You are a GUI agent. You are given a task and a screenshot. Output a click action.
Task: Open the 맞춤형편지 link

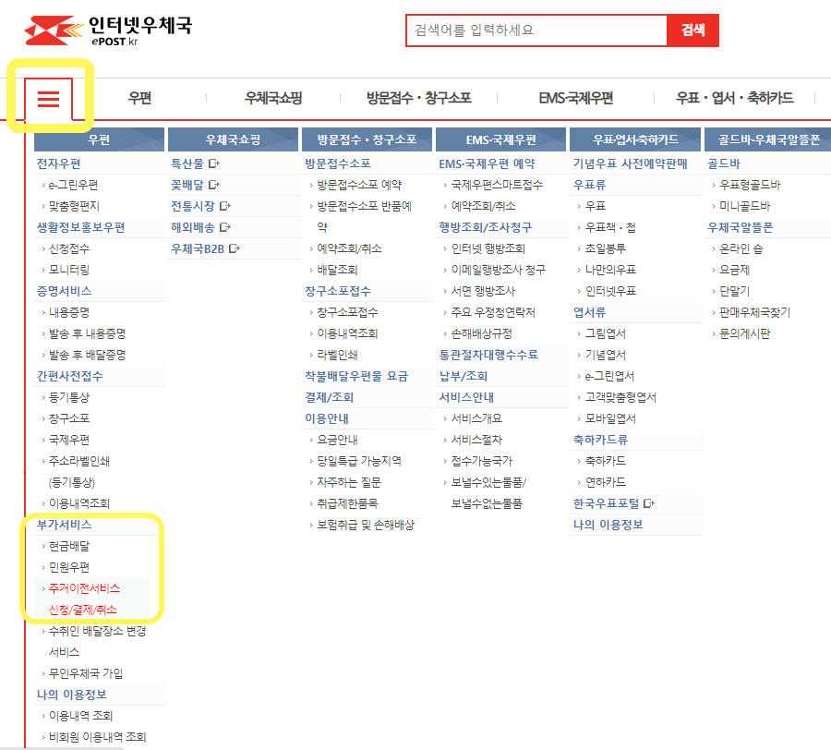pos(74,206)
